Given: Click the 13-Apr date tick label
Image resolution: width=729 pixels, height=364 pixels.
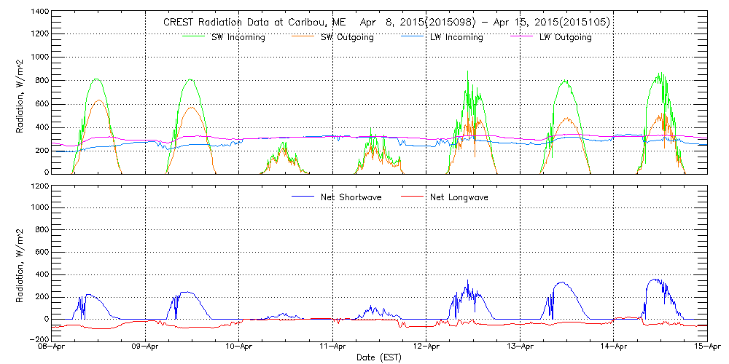Looking at the screenshot, I should [520, 347].
